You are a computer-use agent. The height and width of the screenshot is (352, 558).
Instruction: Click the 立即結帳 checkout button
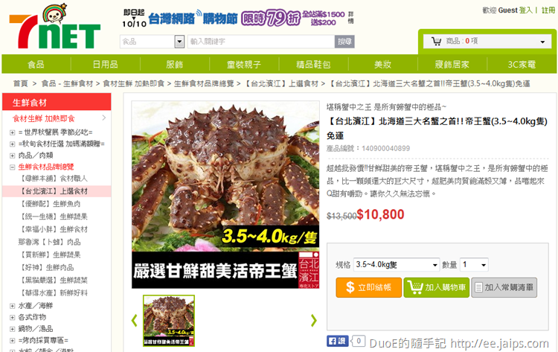point(369,287)
